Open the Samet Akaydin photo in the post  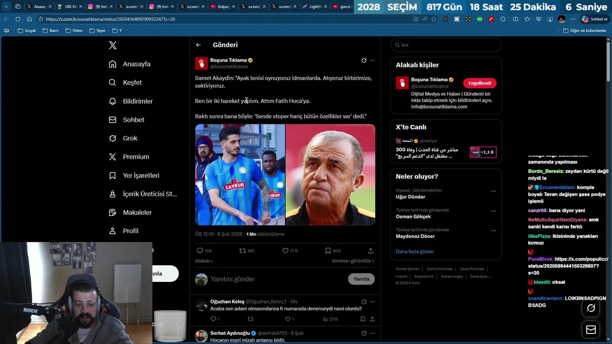click(x=240, y=174)
